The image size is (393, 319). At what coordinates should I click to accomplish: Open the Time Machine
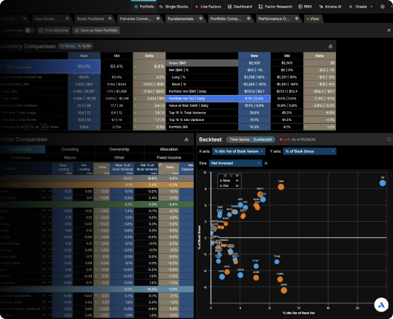tap(53, 30)
